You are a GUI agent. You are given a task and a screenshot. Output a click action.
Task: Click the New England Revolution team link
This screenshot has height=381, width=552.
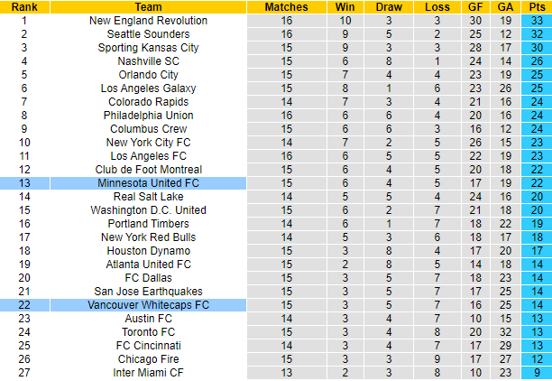149,21
